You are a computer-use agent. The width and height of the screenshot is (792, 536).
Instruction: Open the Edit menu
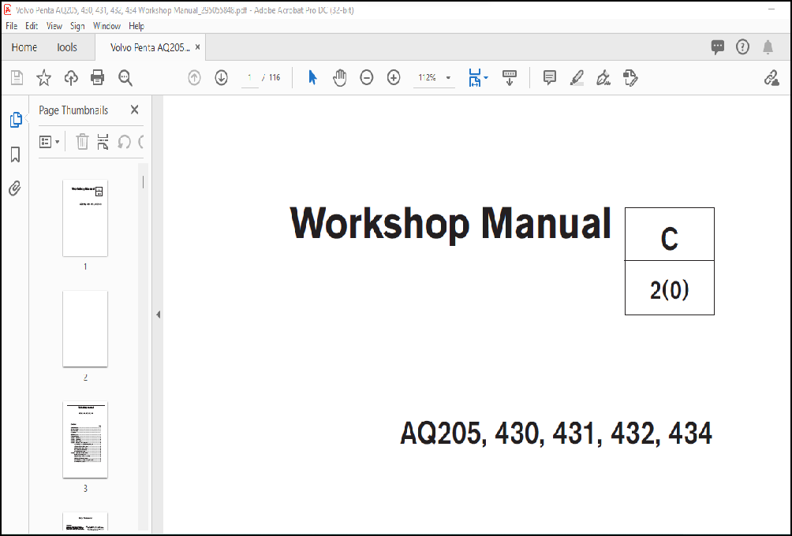[x=32, y=26]
